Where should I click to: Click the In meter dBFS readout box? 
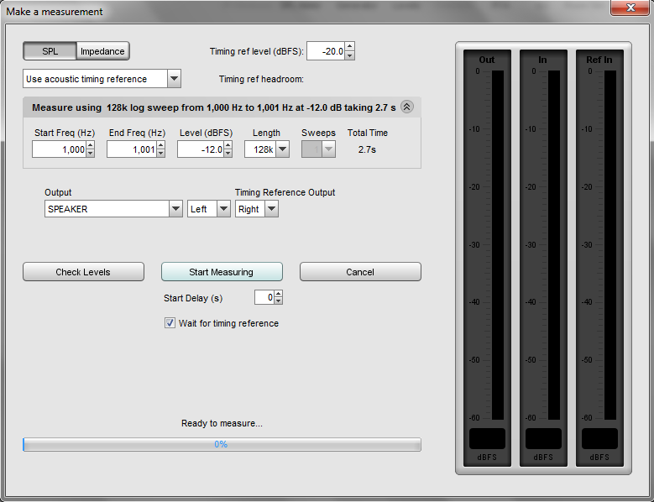point(543,438)
